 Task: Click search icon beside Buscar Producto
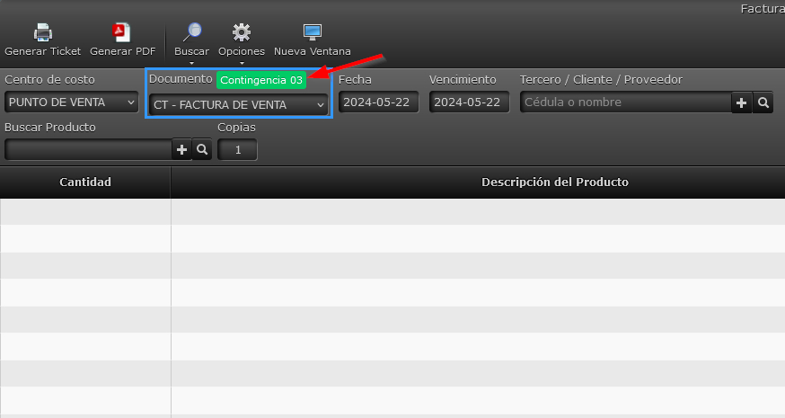point(202,150)
